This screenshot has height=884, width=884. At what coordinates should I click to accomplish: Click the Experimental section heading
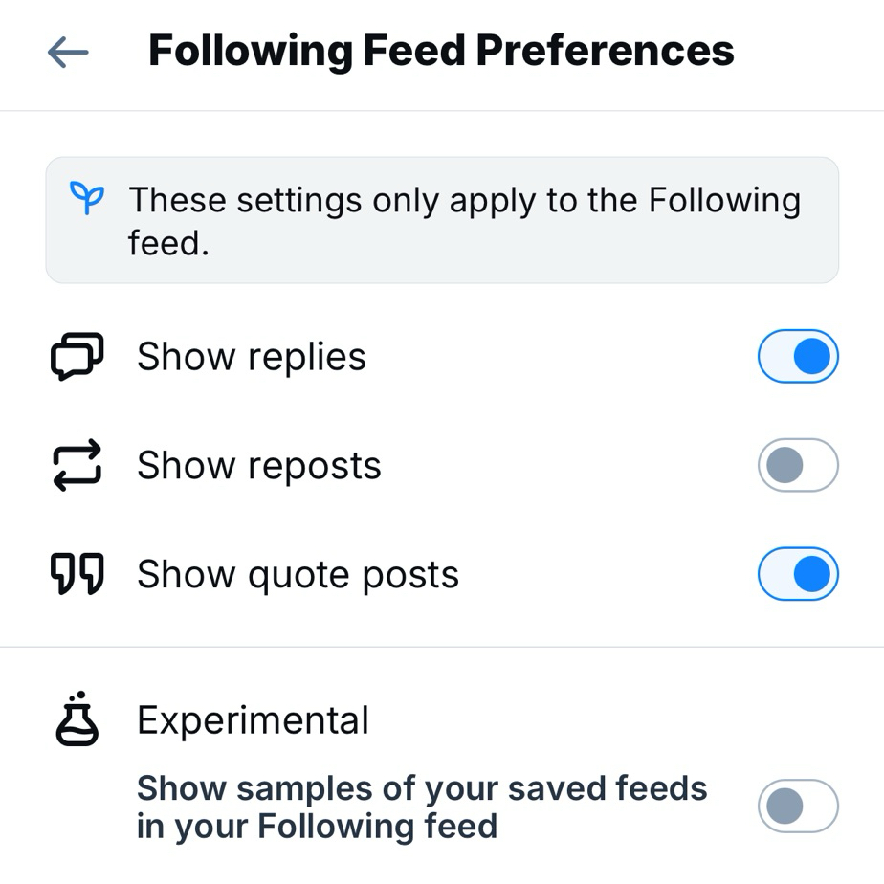click(253, 720)
